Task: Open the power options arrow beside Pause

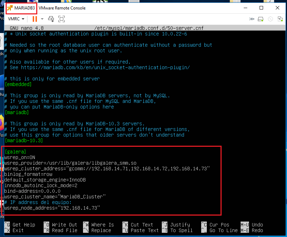Action: click(42, 19)
